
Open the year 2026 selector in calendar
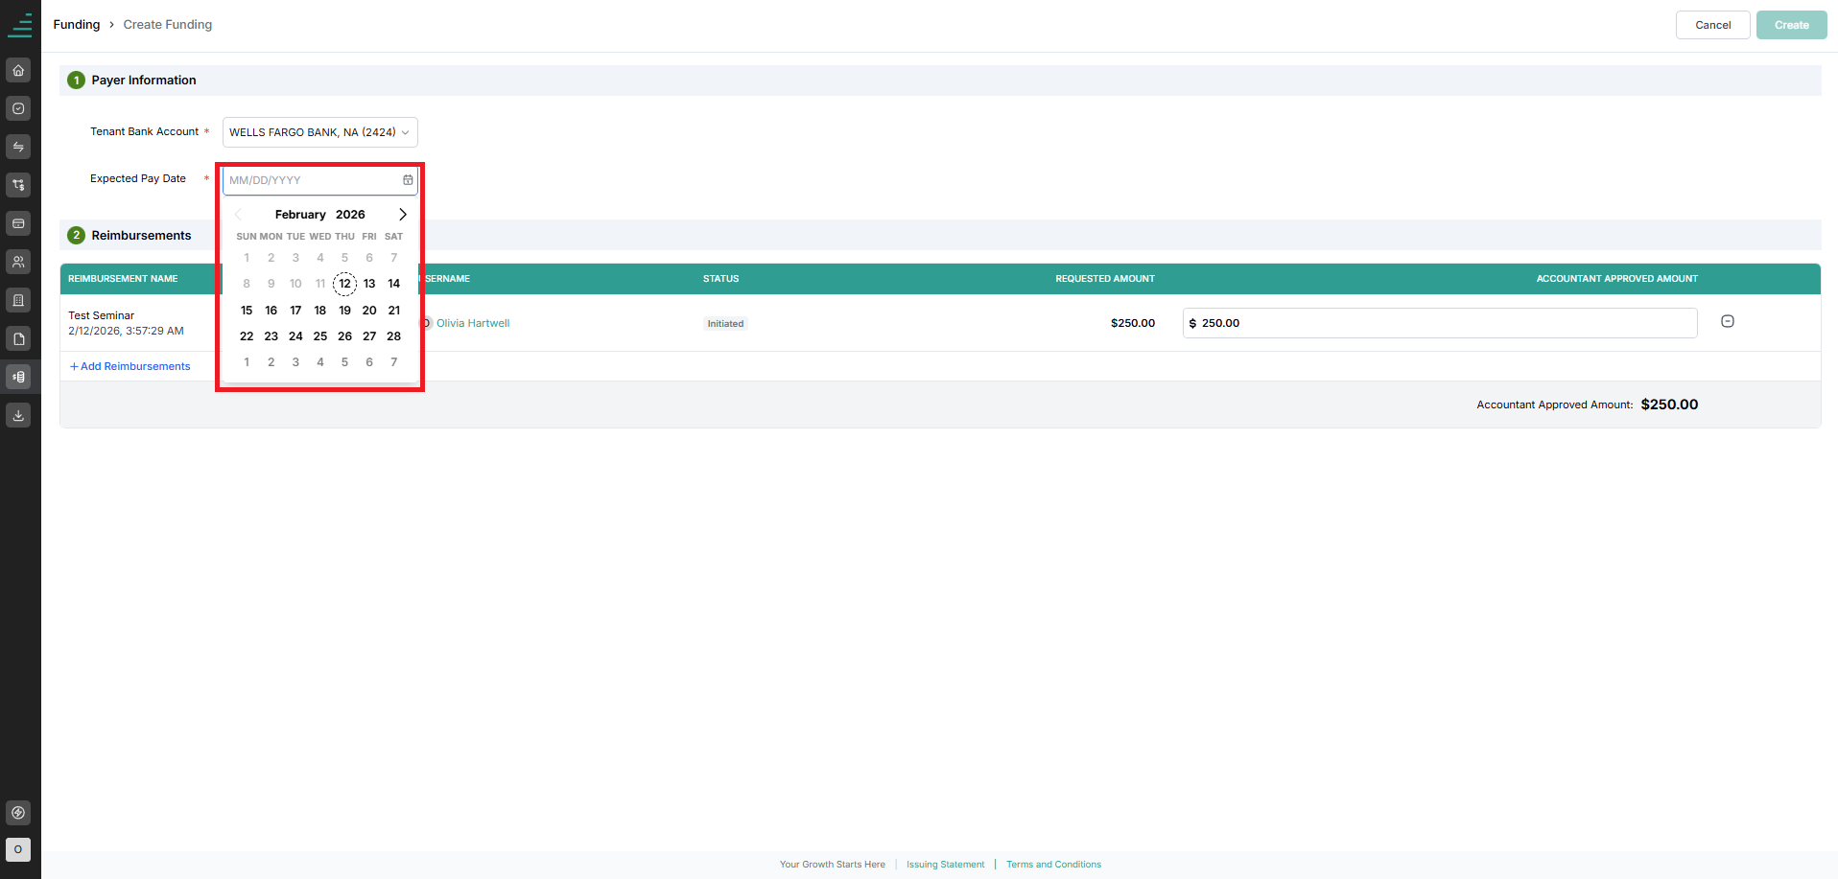(x=350, y=215)
